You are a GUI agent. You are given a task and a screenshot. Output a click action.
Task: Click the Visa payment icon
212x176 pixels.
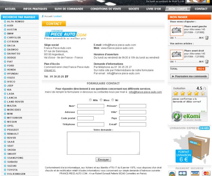[195, 173]
